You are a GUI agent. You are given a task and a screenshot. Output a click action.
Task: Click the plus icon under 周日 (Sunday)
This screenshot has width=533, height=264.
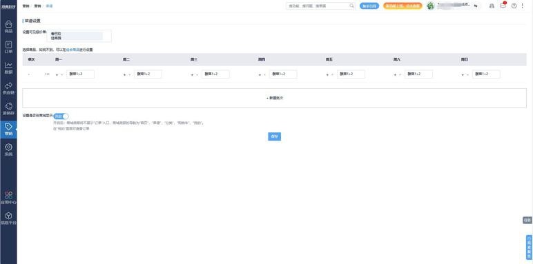tap(463, 74)
